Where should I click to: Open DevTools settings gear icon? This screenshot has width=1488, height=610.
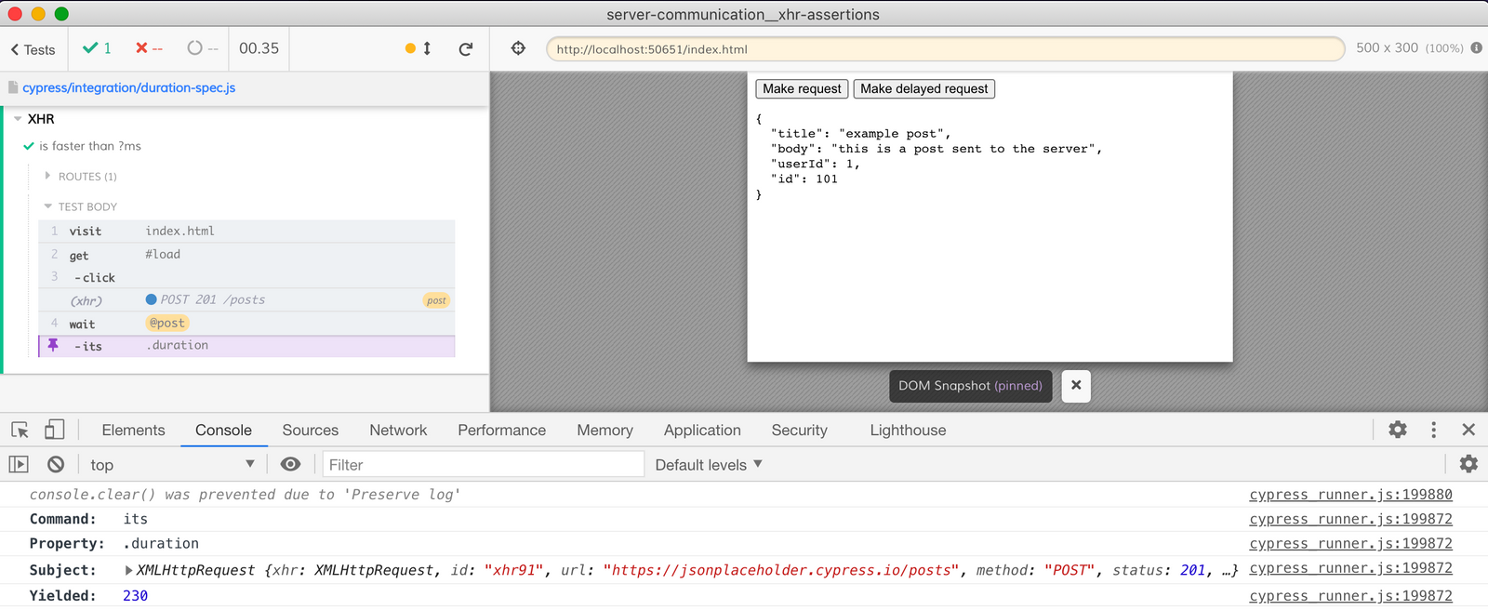pyautogui.click(x=1397, y=430)
